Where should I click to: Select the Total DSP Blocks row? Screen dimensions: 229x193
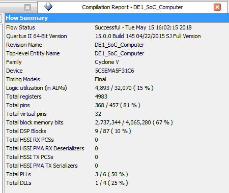tap(117, 131)
